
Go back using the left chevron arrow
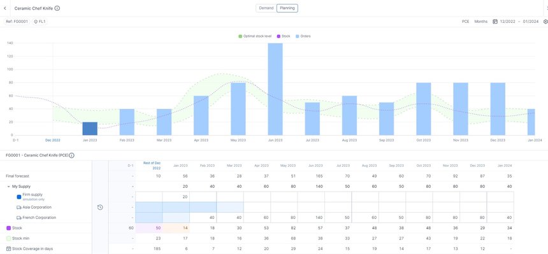coord(4,8)
